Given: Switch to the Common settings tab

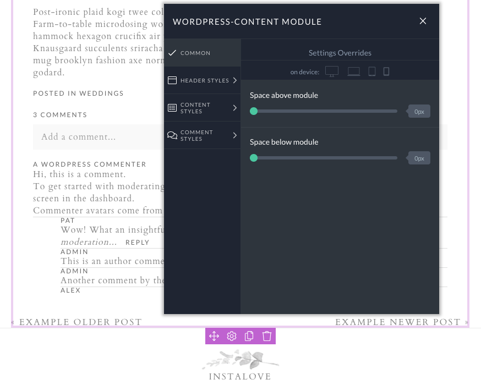Looking at the screenshot, I should point(203,53).
